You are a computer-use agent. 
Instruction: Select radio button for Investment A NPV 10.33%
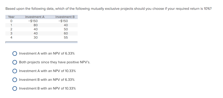tap(15, 71)
